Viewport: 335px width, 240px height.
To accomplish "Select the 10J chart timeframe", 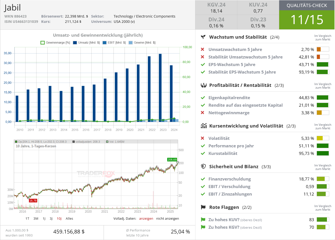I will pos(59,219).
